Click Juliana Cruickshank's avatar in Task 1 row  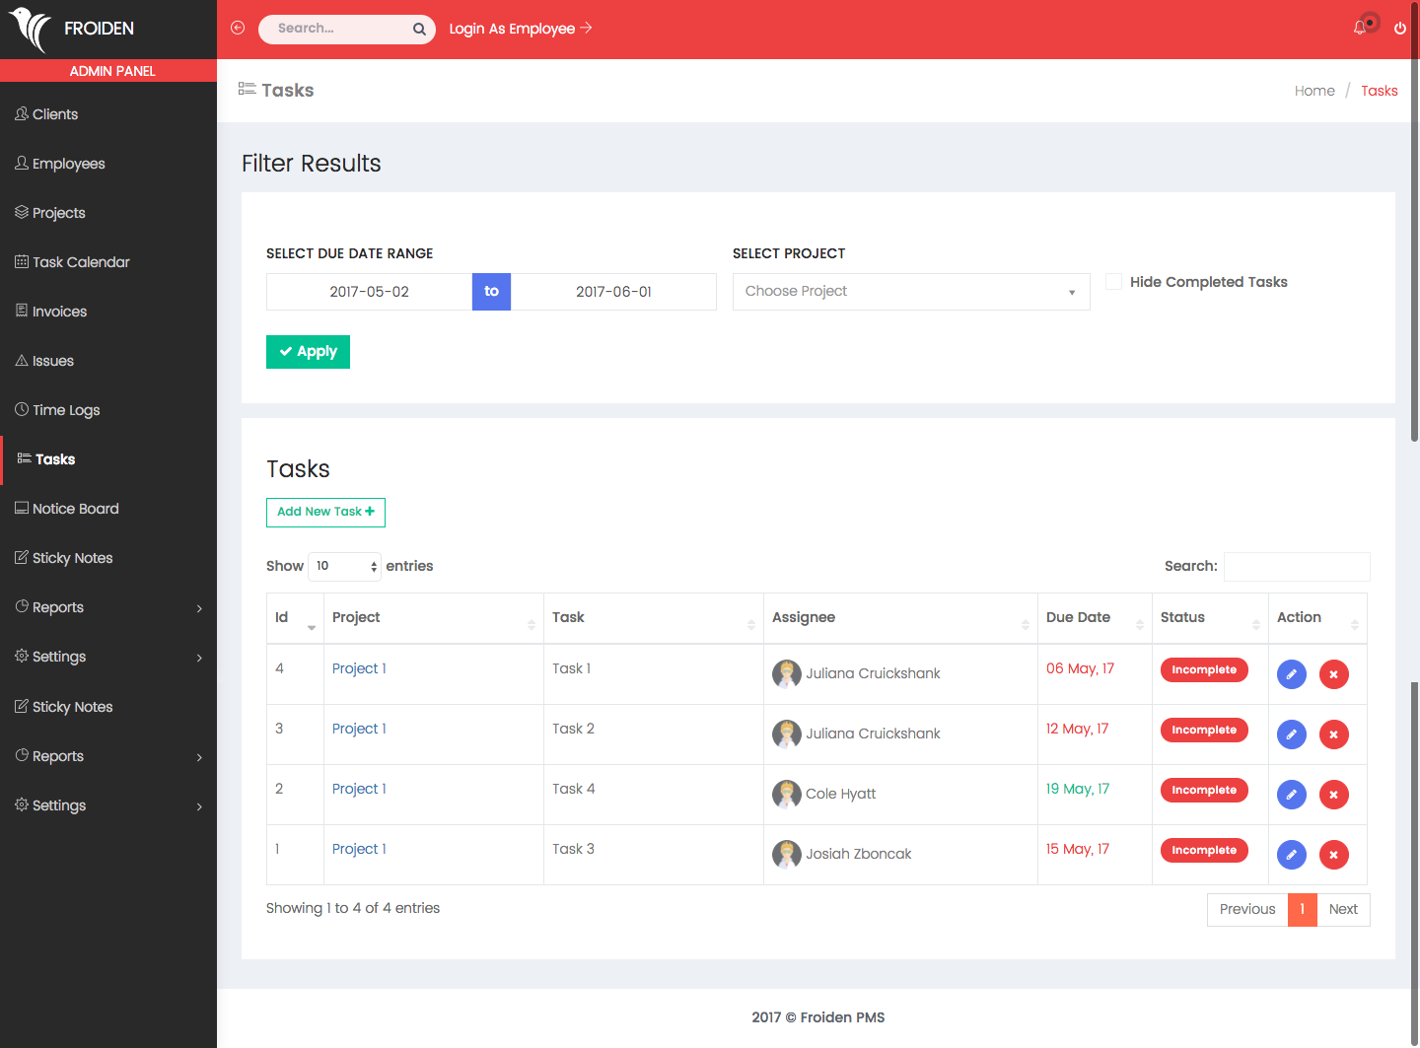click(786, 673)
